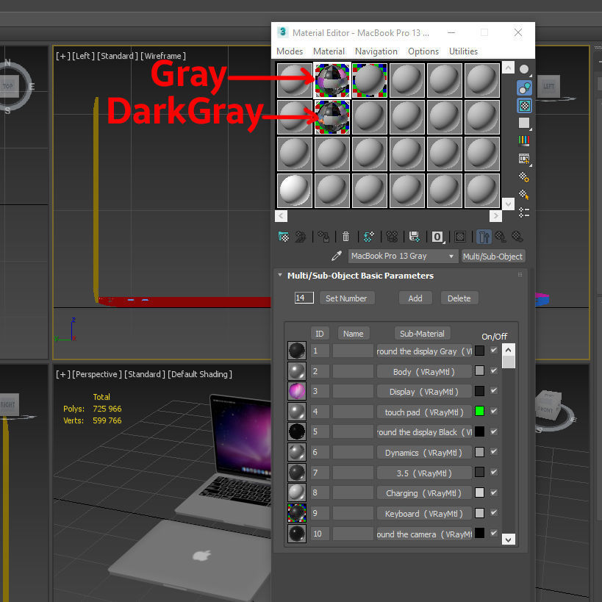Click the green color swatch for touch pad
This screenshot has width=602, height=602.
479,411
